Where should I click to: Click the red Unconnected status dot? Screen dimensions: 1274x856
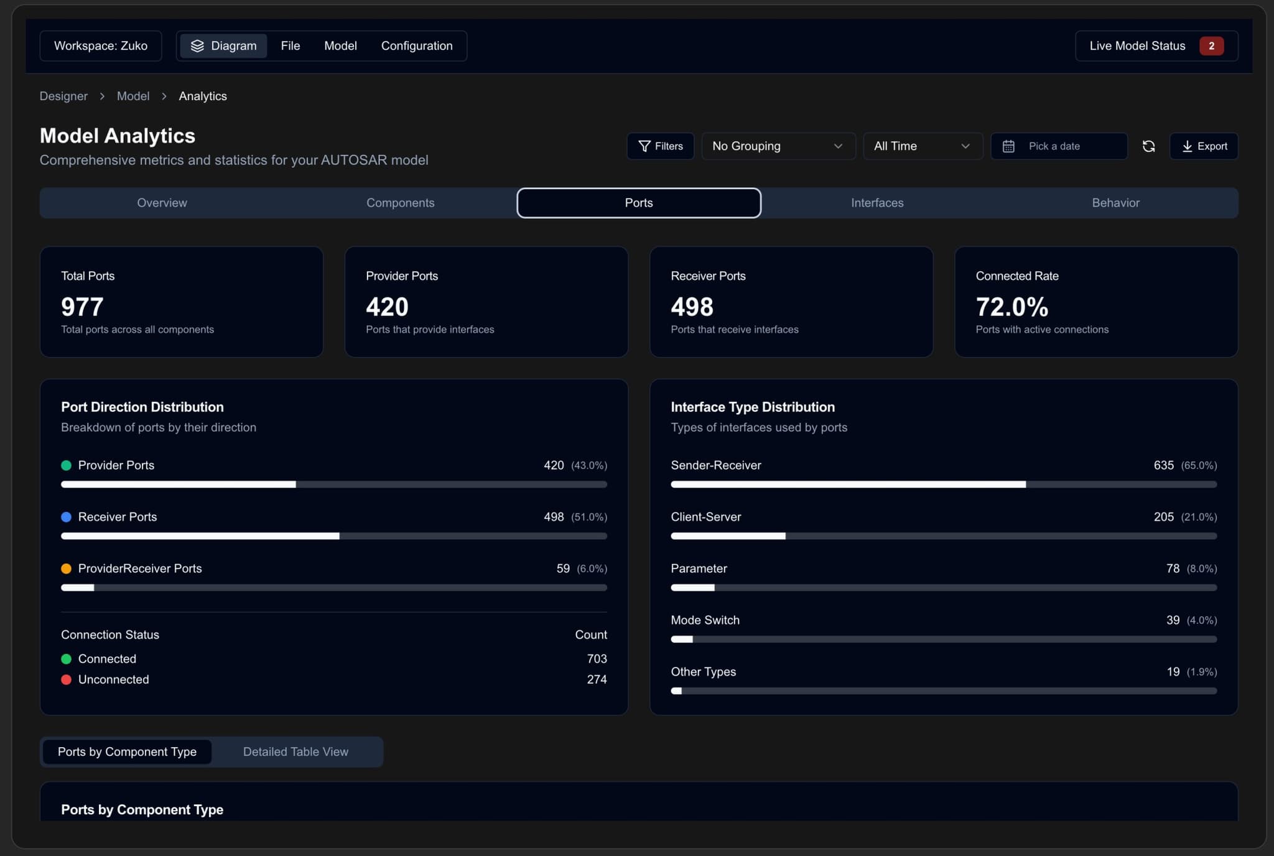[x=67, y=679]
